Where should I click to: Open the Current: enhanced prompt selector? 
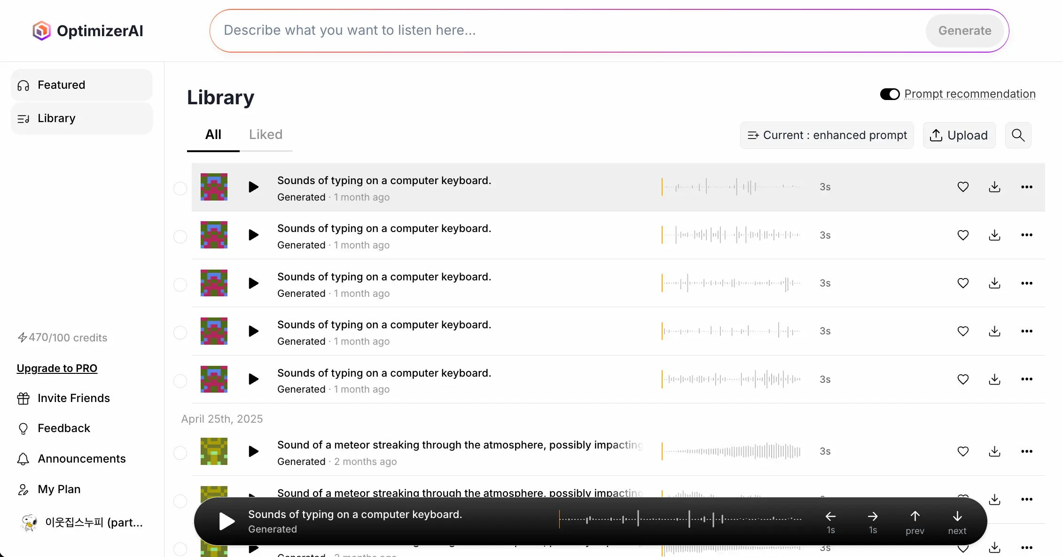tap(827, 135)
